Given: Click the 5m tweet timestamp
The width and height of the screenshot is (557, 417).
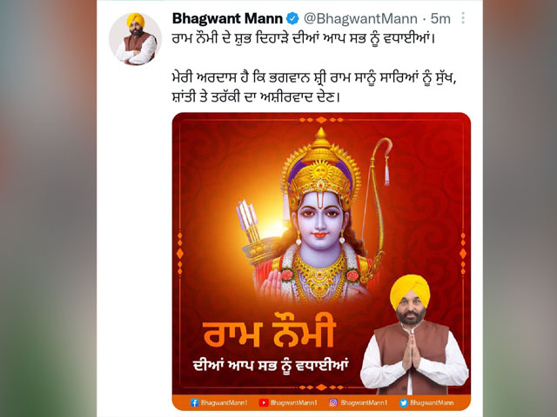Looking at the screenshot, I should click(x=440, y=18).
